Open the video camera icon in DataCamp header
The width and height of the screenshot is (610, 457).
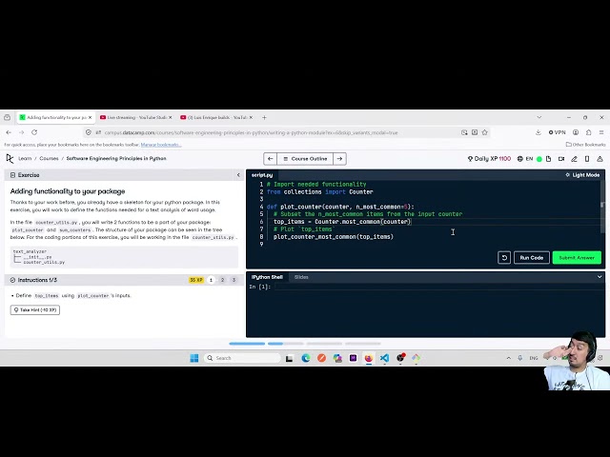(x=561, y=159)
